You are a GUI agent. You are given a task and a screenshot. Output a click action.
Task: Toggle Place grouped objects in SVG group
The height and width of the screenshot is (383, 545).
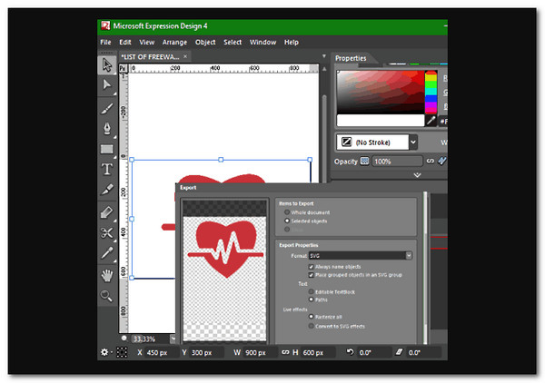click(x=311, y=275)
